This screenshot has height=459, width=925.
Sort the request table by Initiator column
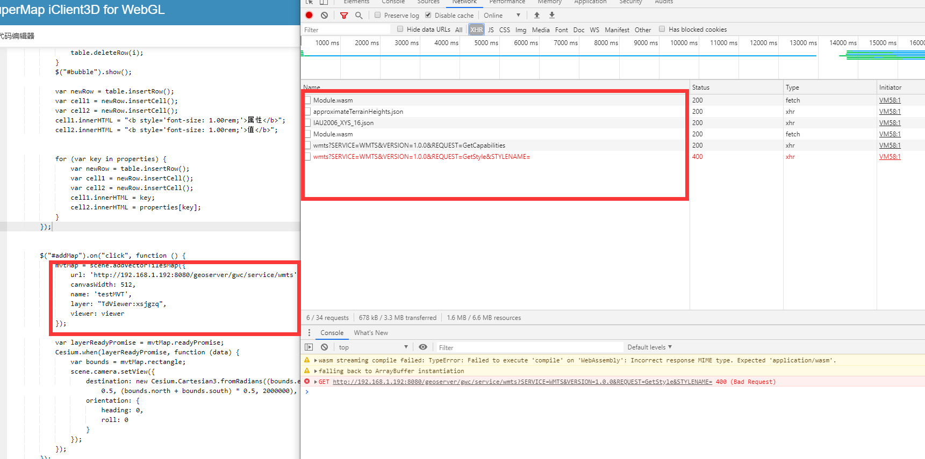[x=900, y=88]
